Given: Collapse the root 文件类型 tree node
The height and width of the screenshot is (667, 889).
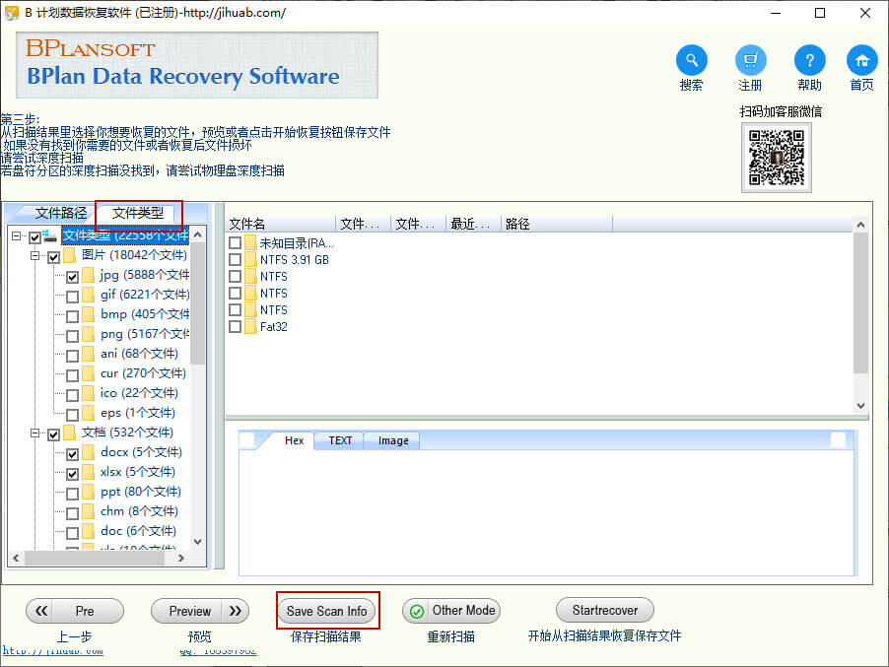Looking at the screenshot, I should pyautogui.click(x=17, y=236).
